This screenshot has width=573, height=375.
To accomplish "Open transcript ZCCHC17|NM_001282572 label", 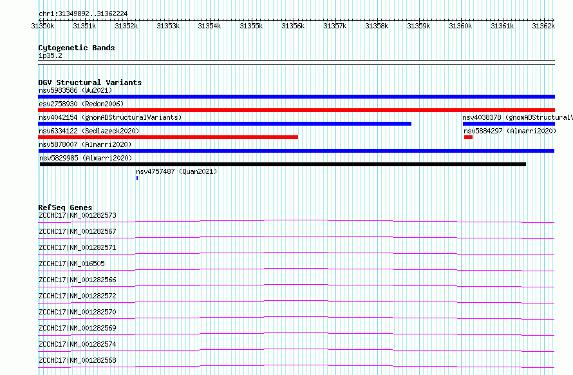I will 77,296.
